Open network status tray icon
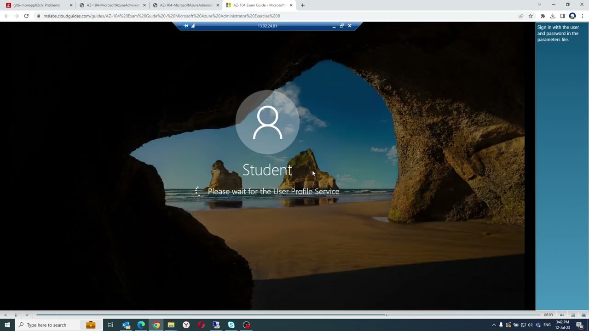The height and width of the screenshot is (331, 589). click(x=523, y=325)
